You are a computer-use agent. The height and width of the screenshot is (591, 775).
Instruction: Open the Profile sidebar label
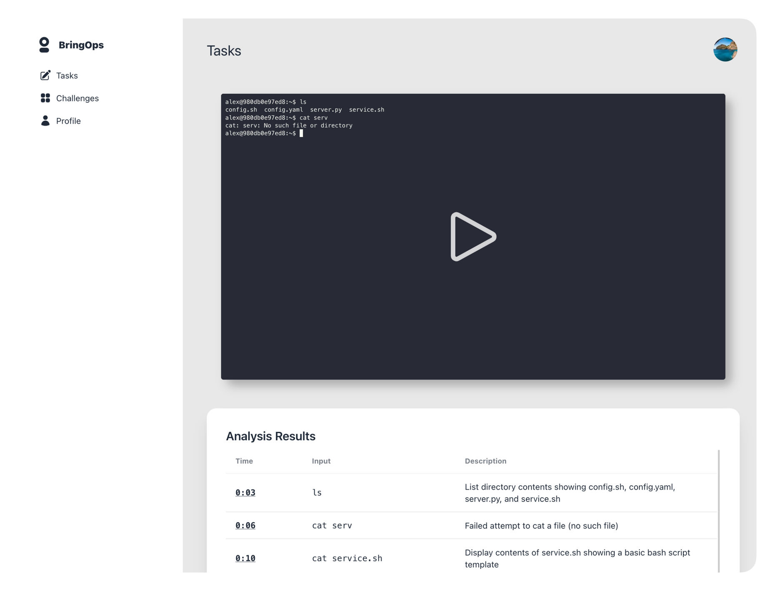(68, 121)
